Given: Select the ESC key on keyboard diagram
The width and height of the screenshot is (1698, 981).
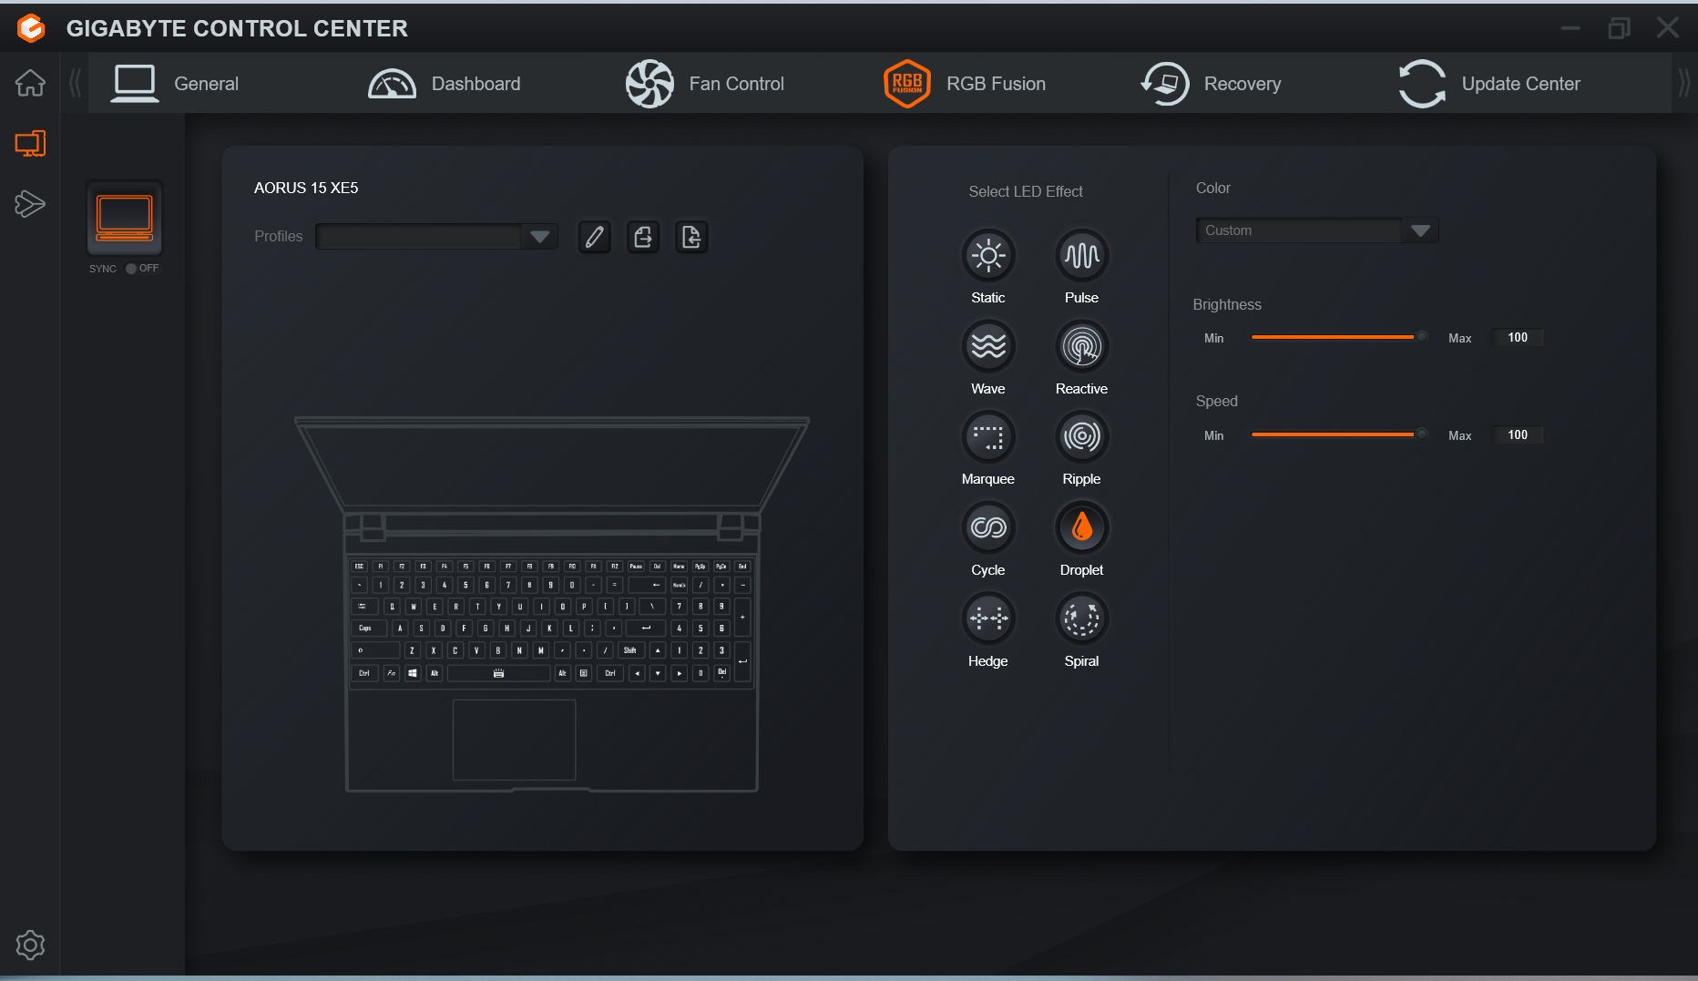Looking at the screenshot, I should coord(359,566).
